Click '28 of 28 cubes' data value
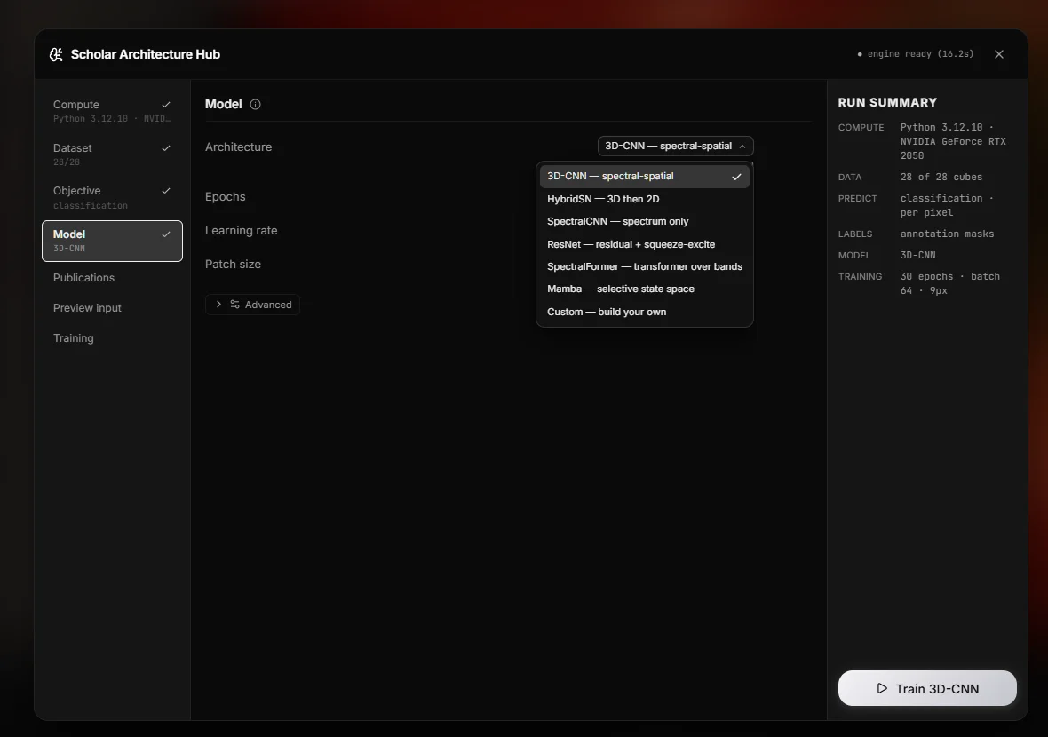1048x737 pixels. click(x=941, y=177)
